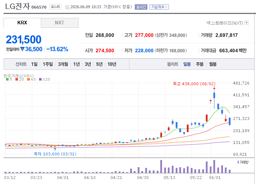This screenshot has width=256, height=184.
Task: Click the trading value 663,404 백만
Action: (x=233, y=50)
